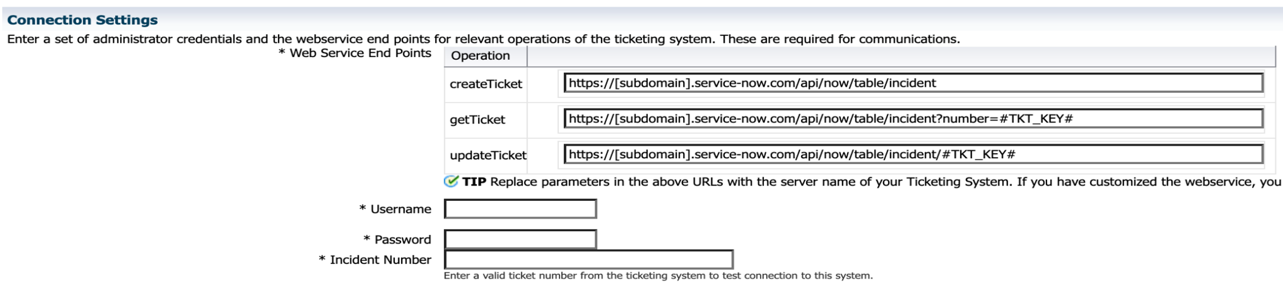The image size is (1283, 284).
Task: Click the blank column header beside Operation
Action: click(x=900, y=56)
